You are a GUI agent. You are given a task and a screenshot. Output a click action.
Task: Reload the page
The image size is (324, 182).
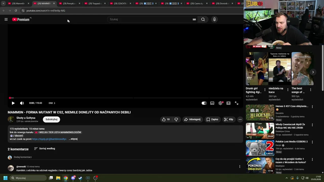(16, 11)
